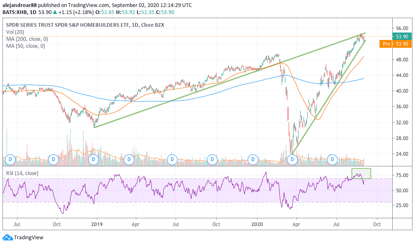Select the Vol (20) indicator legend

[x=15, y=32]
